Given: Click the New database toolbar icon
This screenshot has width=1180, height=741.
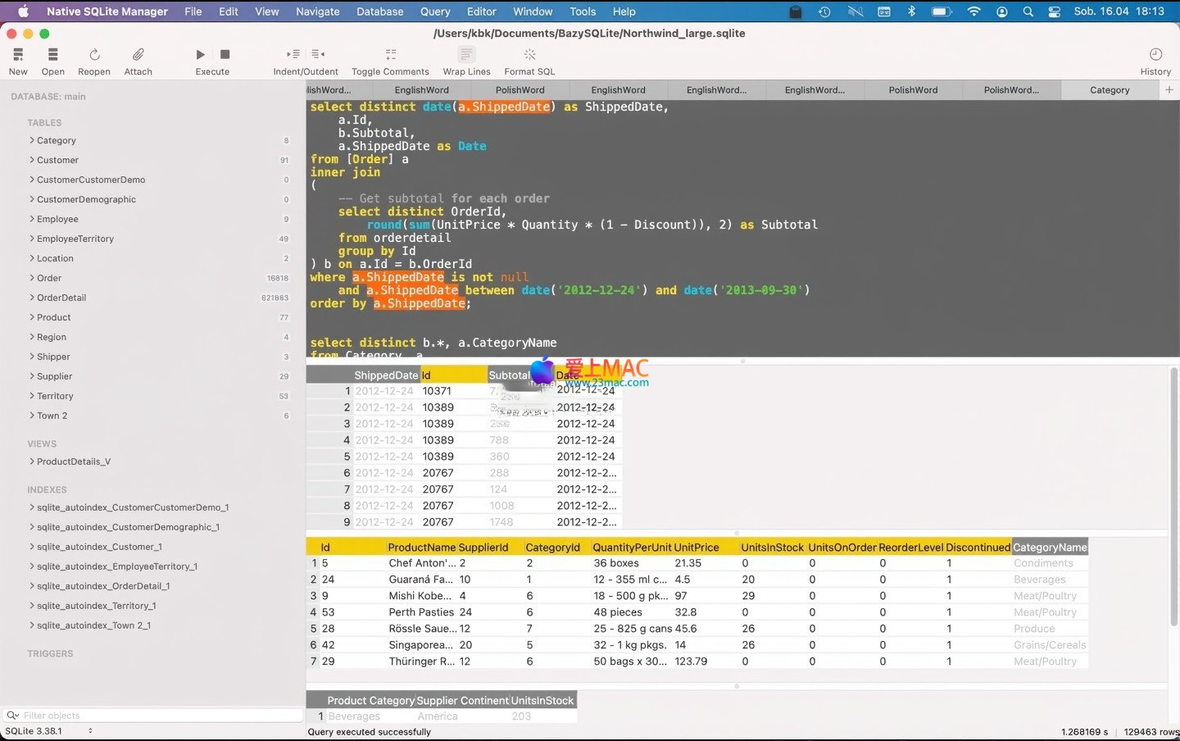Looking at the screenshot, I should (x=18, y=55).
